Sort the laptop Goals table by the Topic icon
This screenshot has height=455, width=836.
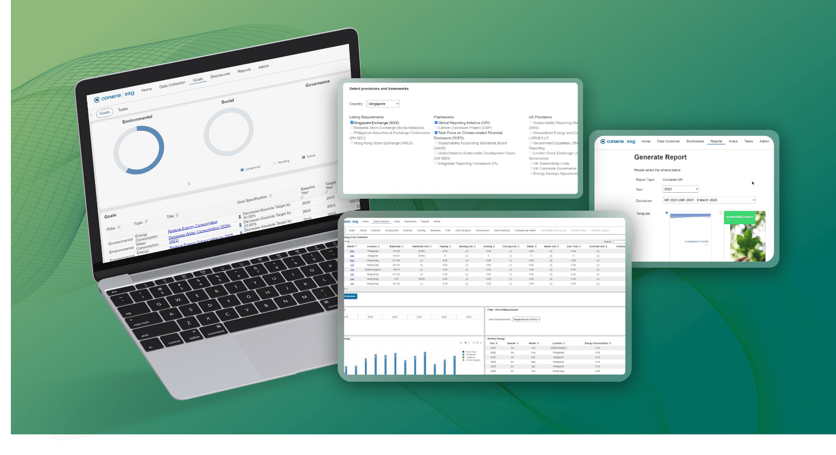[x=146, y=222]
